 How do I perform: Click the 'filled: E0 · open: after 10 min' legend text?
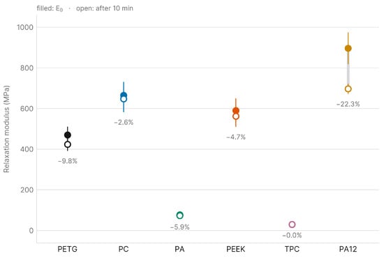[x=85, y=8]
